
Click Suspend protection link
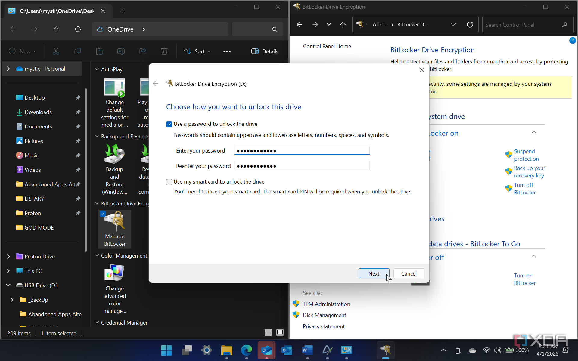(526, 155)
